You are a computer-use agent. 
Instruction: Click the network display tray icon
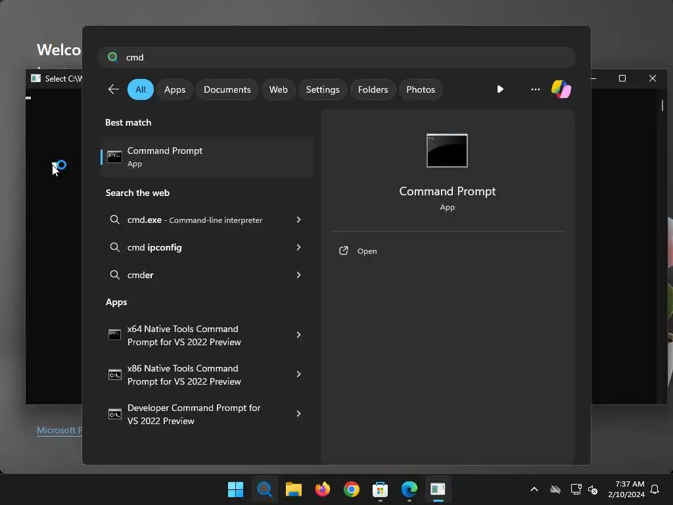point(576,489)
